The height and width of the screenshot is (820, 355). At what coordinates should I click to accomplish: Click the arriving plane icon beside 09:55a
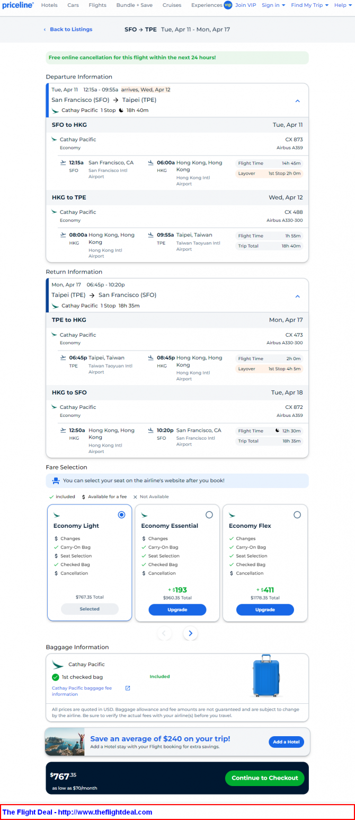tap(151, 234)
